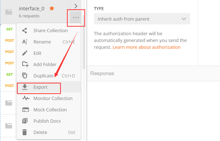
Task: Click the Publish Docs icon
Action: pyautogui.click(x=25, y=121)
